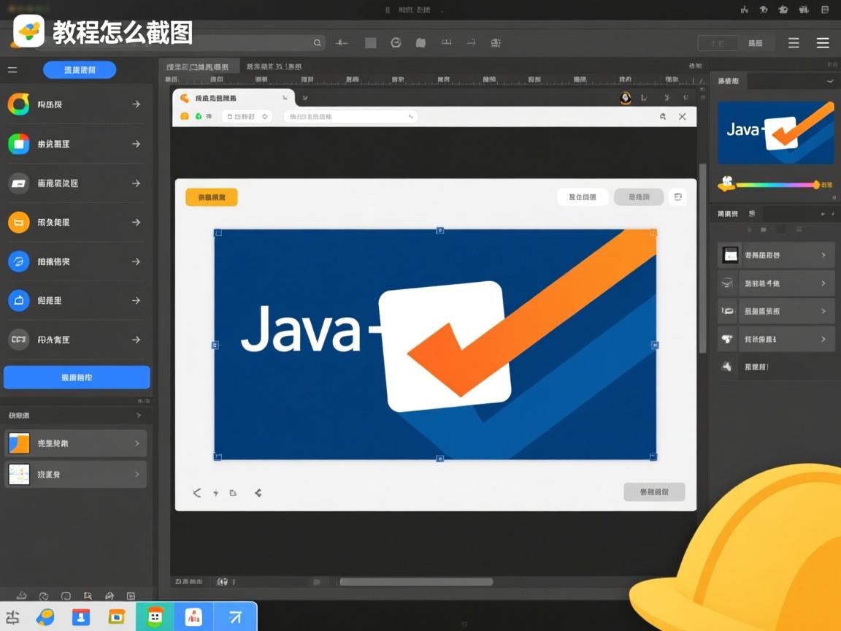This screenshot has width=841, height=631.
Task: Toggle the magnifier icon inside the popup window
Action: (662, 116)
